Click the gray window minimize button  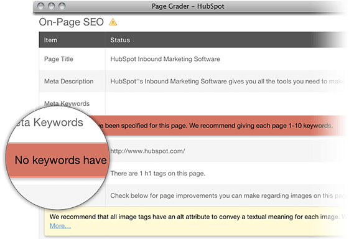(x=51, y=6)
